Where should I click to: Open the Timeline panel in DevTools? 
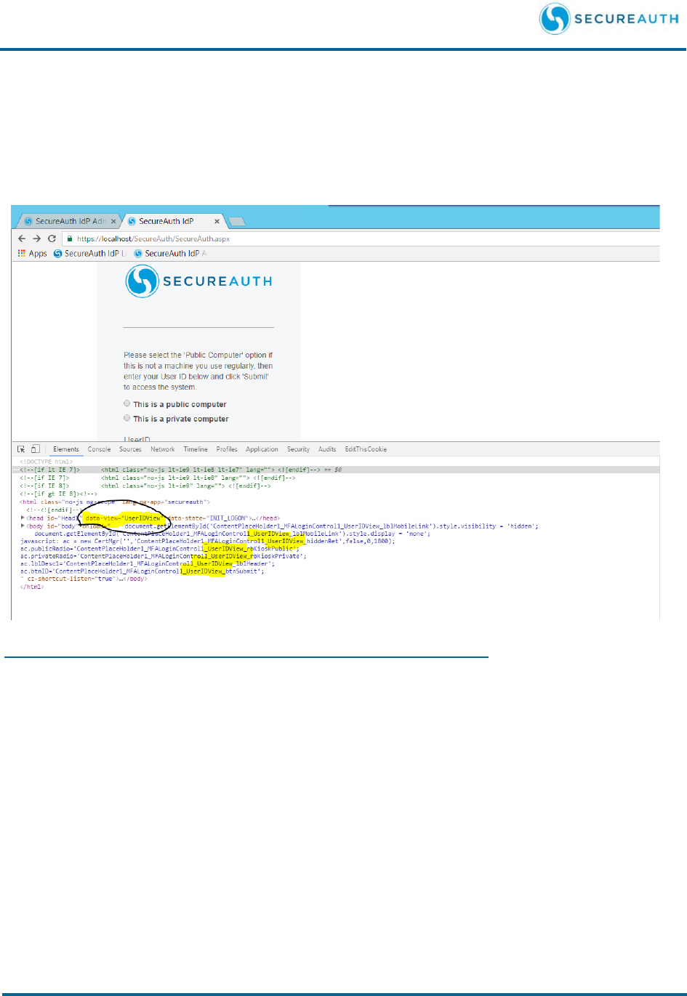pyautogui.click(x=196, y=449)
